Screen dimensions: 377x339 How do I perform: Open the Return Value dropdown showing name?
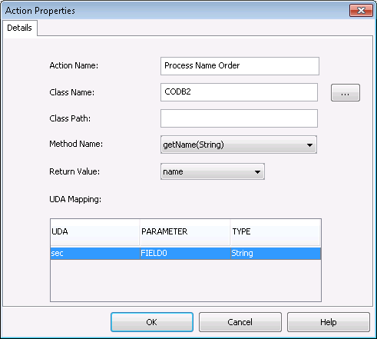[213, 171]
